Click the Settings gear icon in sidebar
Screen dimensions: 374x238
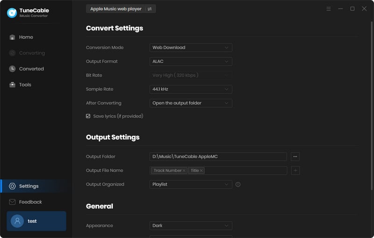(12, 186)
